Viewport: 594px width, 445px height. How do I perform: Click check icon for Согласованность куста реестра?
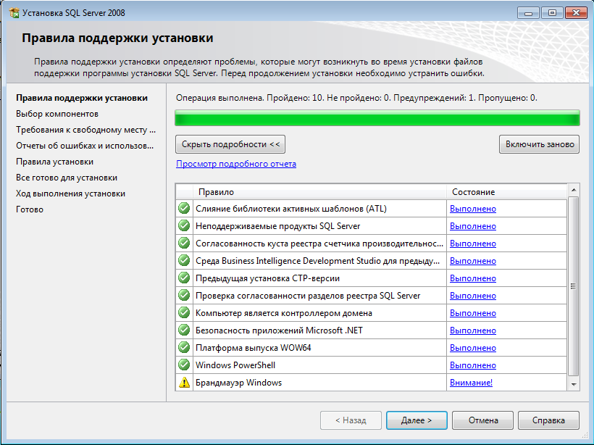(x=184, y=243)
